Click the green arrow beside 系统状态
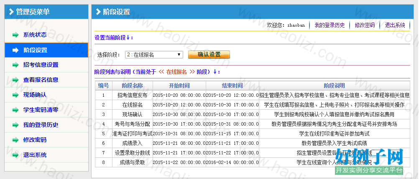This screenshot has height=179, width=419. 15,35
